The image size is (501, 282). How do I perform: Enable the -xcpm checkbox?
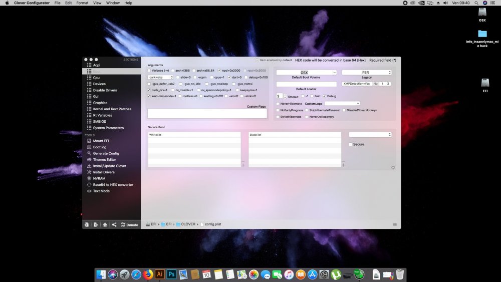tap(195, 77)
